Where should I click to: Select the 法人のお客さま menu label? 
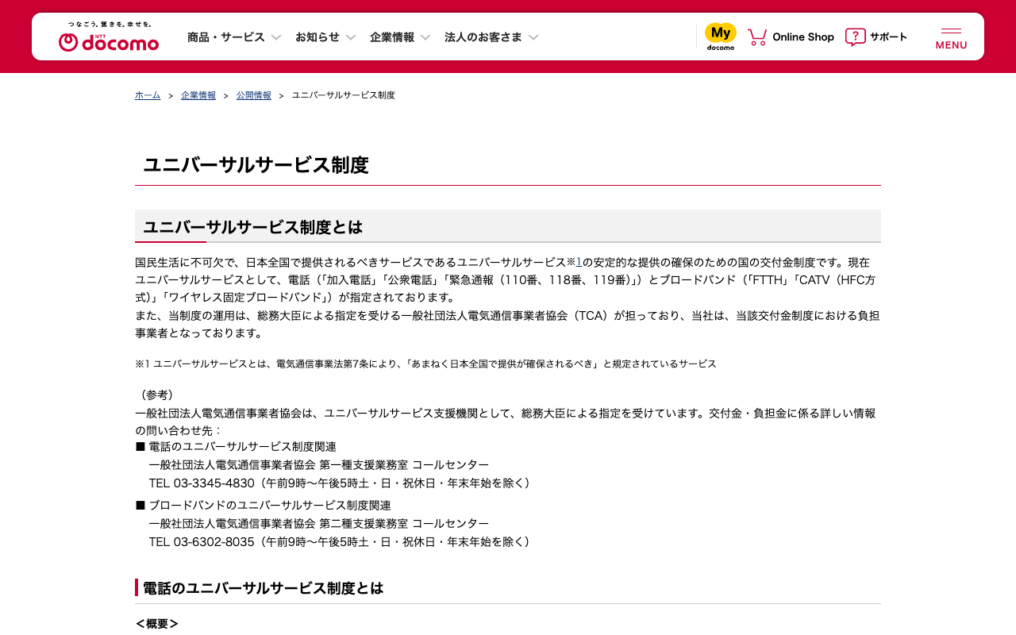click(483, 37)
